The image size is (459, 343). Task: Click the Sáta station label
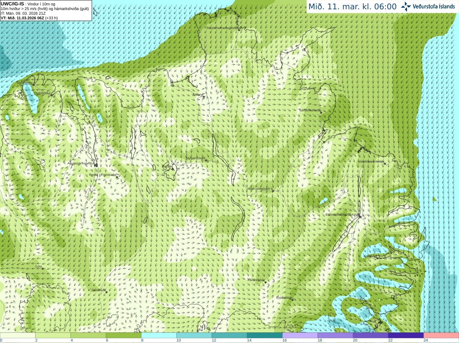click(x=39, y=266)
